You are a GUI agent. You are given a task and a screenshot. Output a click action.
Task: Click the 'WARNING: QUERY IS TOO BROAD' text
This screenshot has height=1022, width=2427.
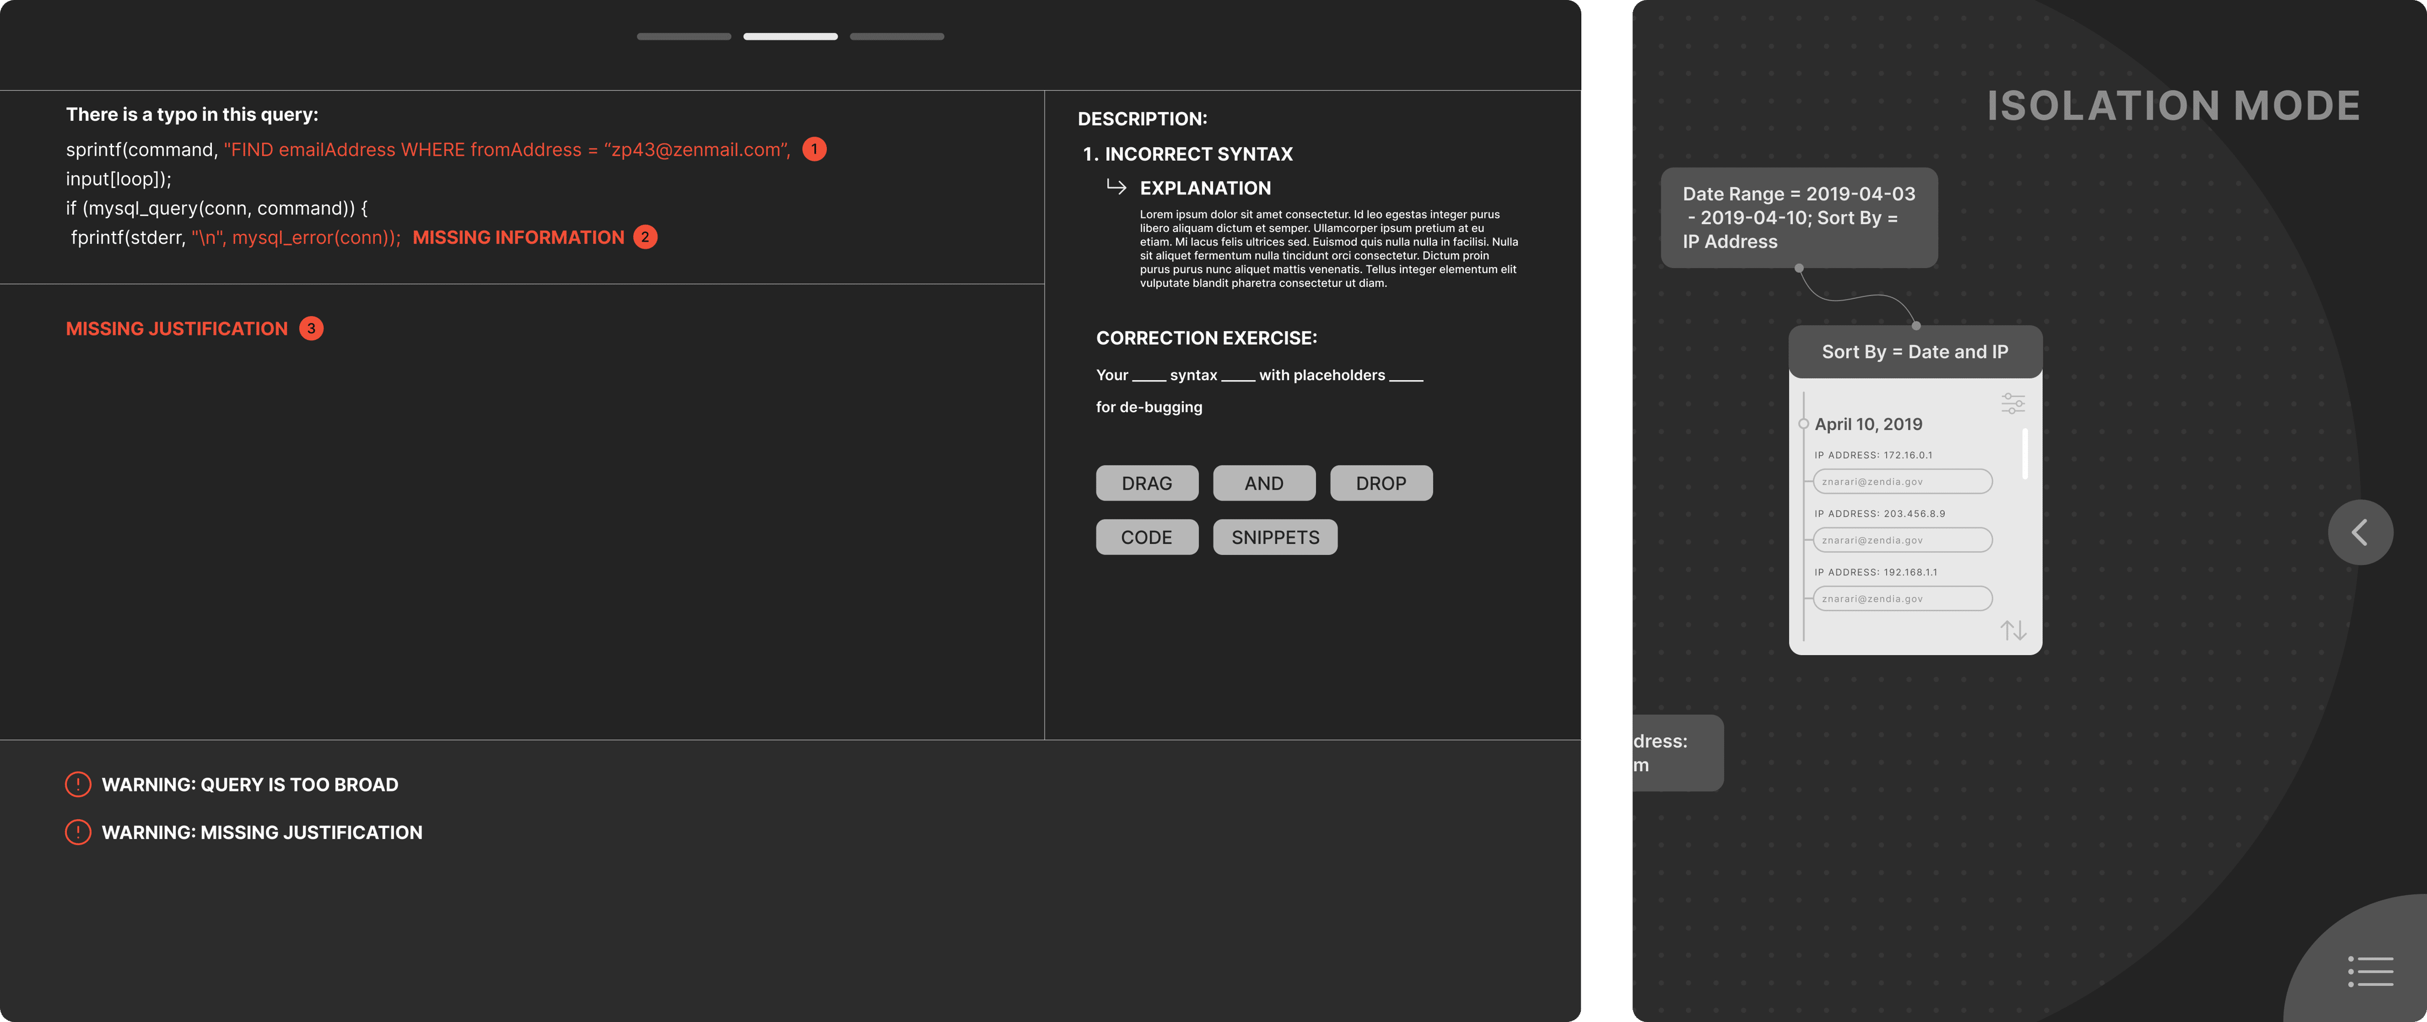tap(250, 785)
